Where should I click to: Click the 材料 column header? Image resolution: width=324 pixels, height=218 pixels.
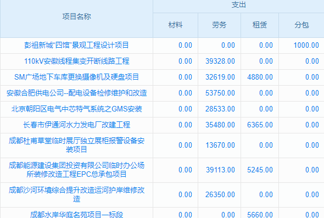(x=175, y=25)
